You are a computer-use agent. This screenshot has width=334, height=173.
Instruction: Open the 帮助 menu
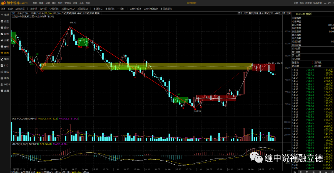coord(88,3)
